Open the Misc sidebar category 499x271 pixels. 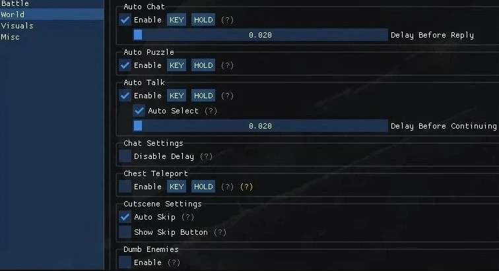(x=11, y=37)
